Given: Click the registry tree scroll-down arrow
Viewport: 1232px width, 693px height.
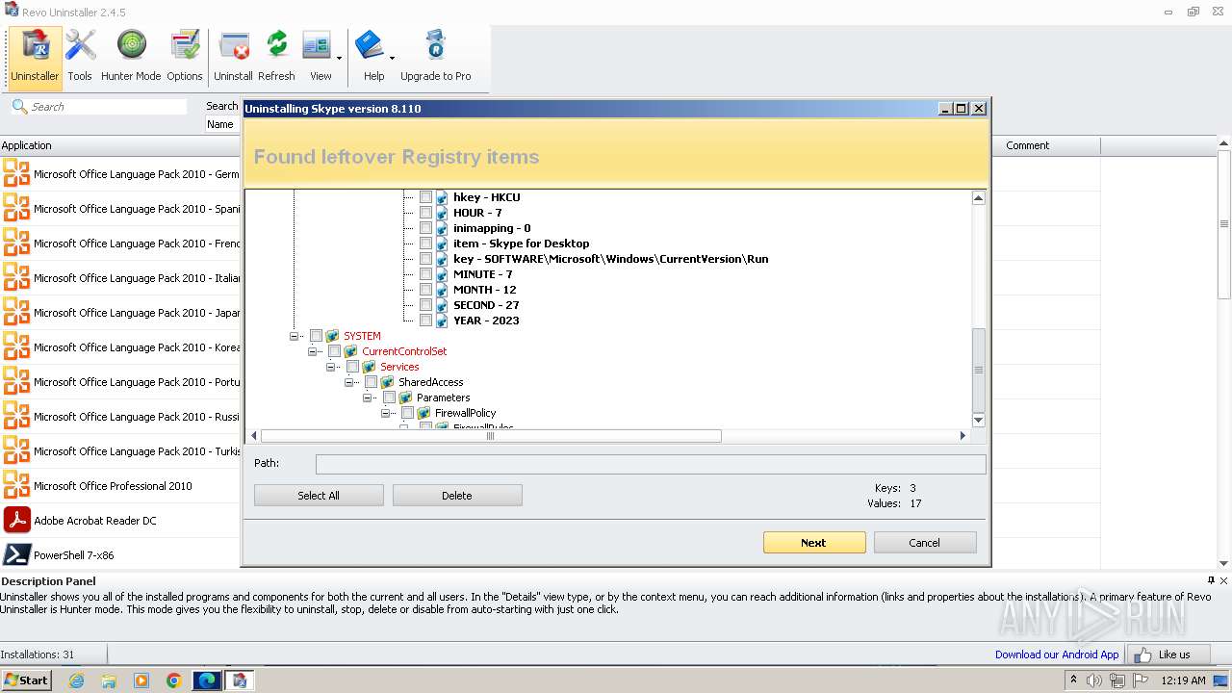Looking at the screenshot, I should [x=979, y=421].
